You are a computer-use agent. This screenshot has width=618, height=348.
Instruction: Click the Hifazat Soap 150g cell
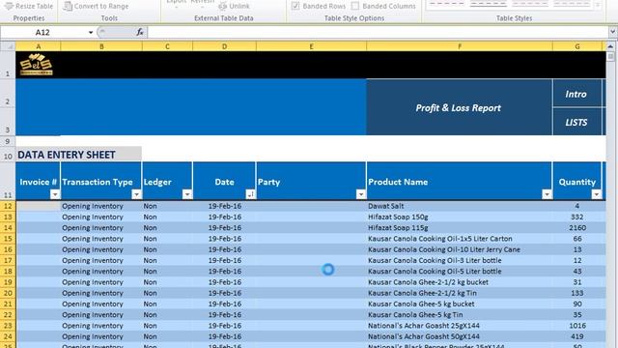coord(460,217)
